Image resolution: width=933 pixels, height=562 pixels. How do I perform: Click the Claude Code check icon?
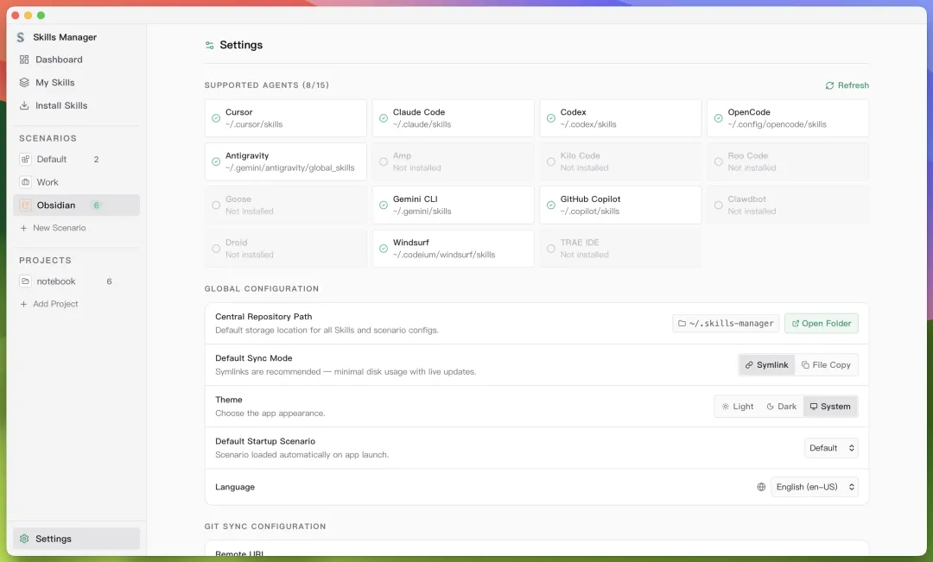coord(384,118)
